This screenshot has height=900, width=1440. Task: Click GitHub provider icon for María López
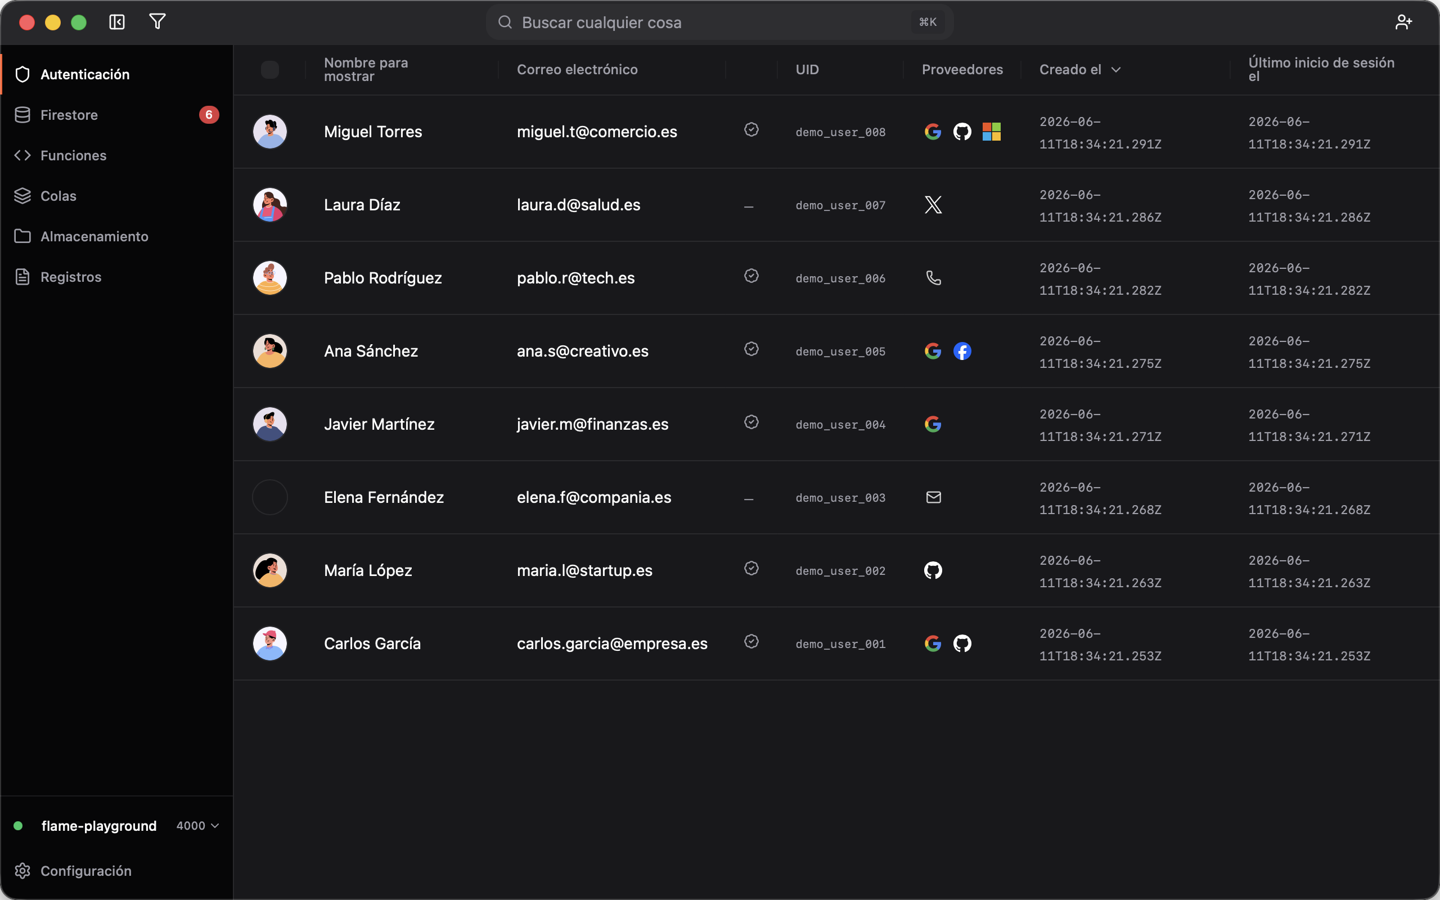(933, 570)
